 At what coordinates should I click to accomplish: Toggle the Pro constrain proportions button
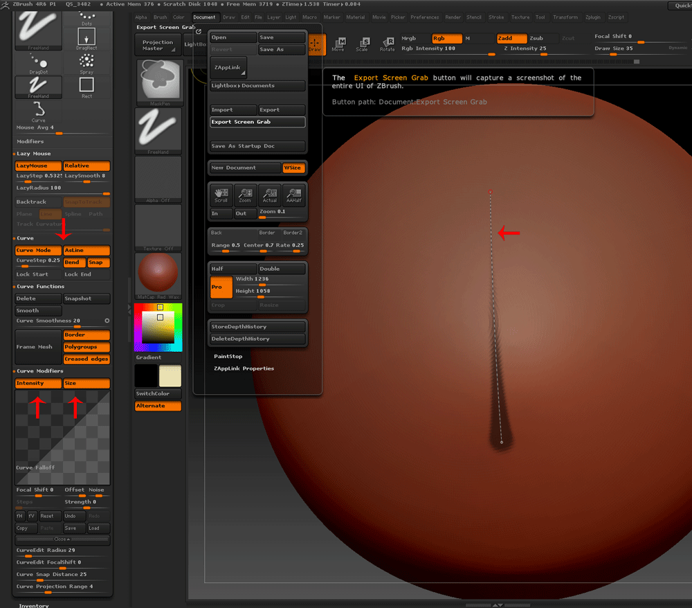[221, 287]
